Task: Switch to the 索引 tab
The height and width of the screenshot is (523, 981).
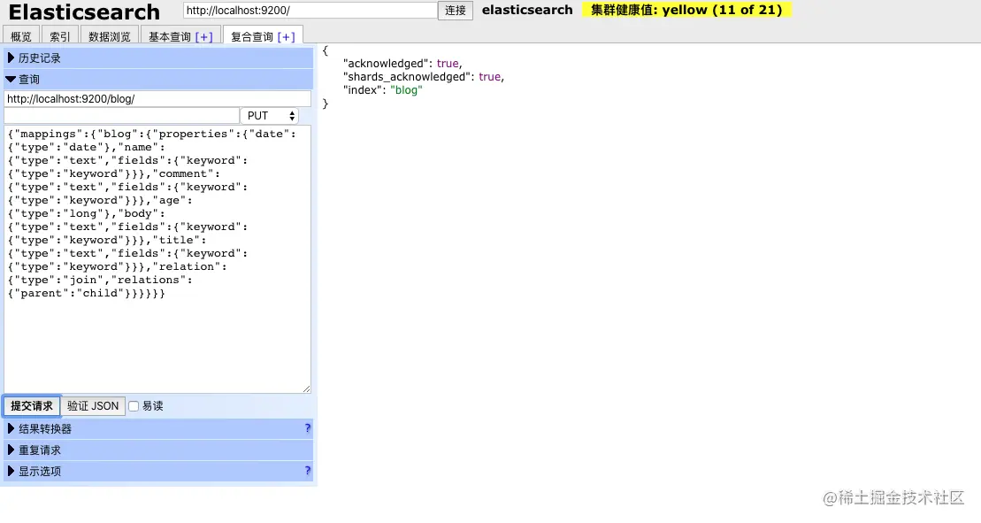Action: (60, 36)
